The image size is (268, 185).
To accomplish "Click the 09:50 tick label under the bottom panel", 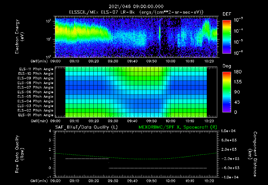I will (x=152, y=181).
